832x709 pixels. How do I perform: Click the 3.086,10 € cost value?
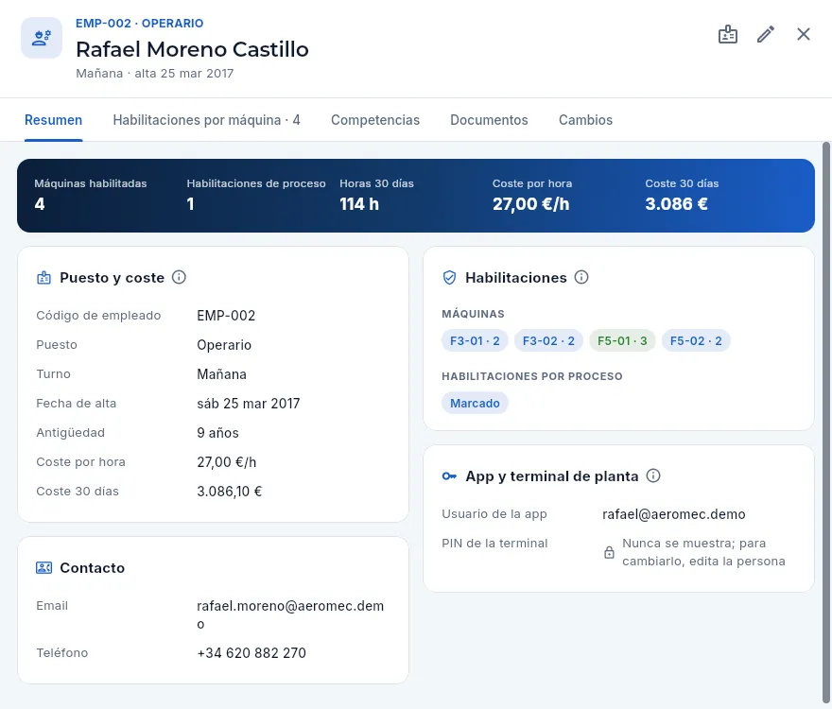(229, 492)
